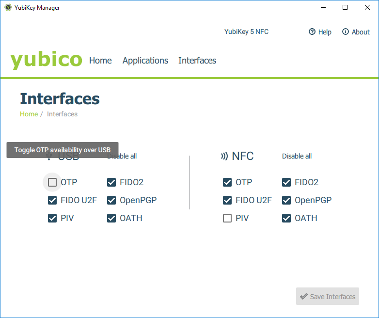Click the Interfaces page heading
Image resolution: width=379 pixels, height=318 pixels.
click(60, 99)
